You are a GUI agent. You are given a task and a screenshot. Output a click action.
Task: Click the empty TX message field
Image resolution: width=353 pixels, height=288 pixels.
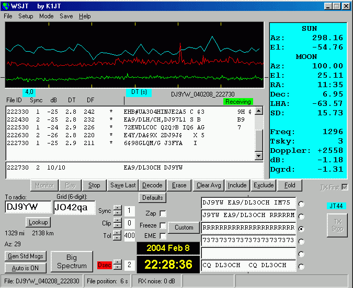248,253
